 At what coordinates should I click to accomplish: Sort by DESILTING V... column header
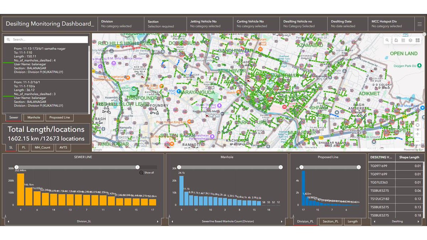point(381,157)
